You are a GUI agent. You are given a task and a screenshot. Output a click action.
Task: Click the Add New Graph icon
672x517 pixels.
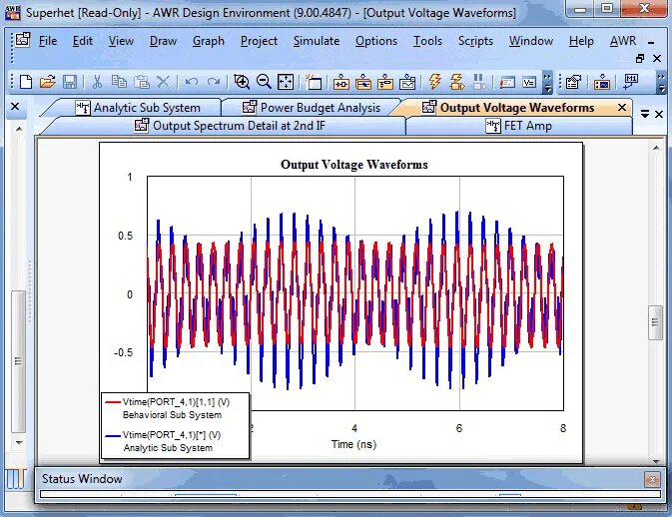(x=407, y=82)
